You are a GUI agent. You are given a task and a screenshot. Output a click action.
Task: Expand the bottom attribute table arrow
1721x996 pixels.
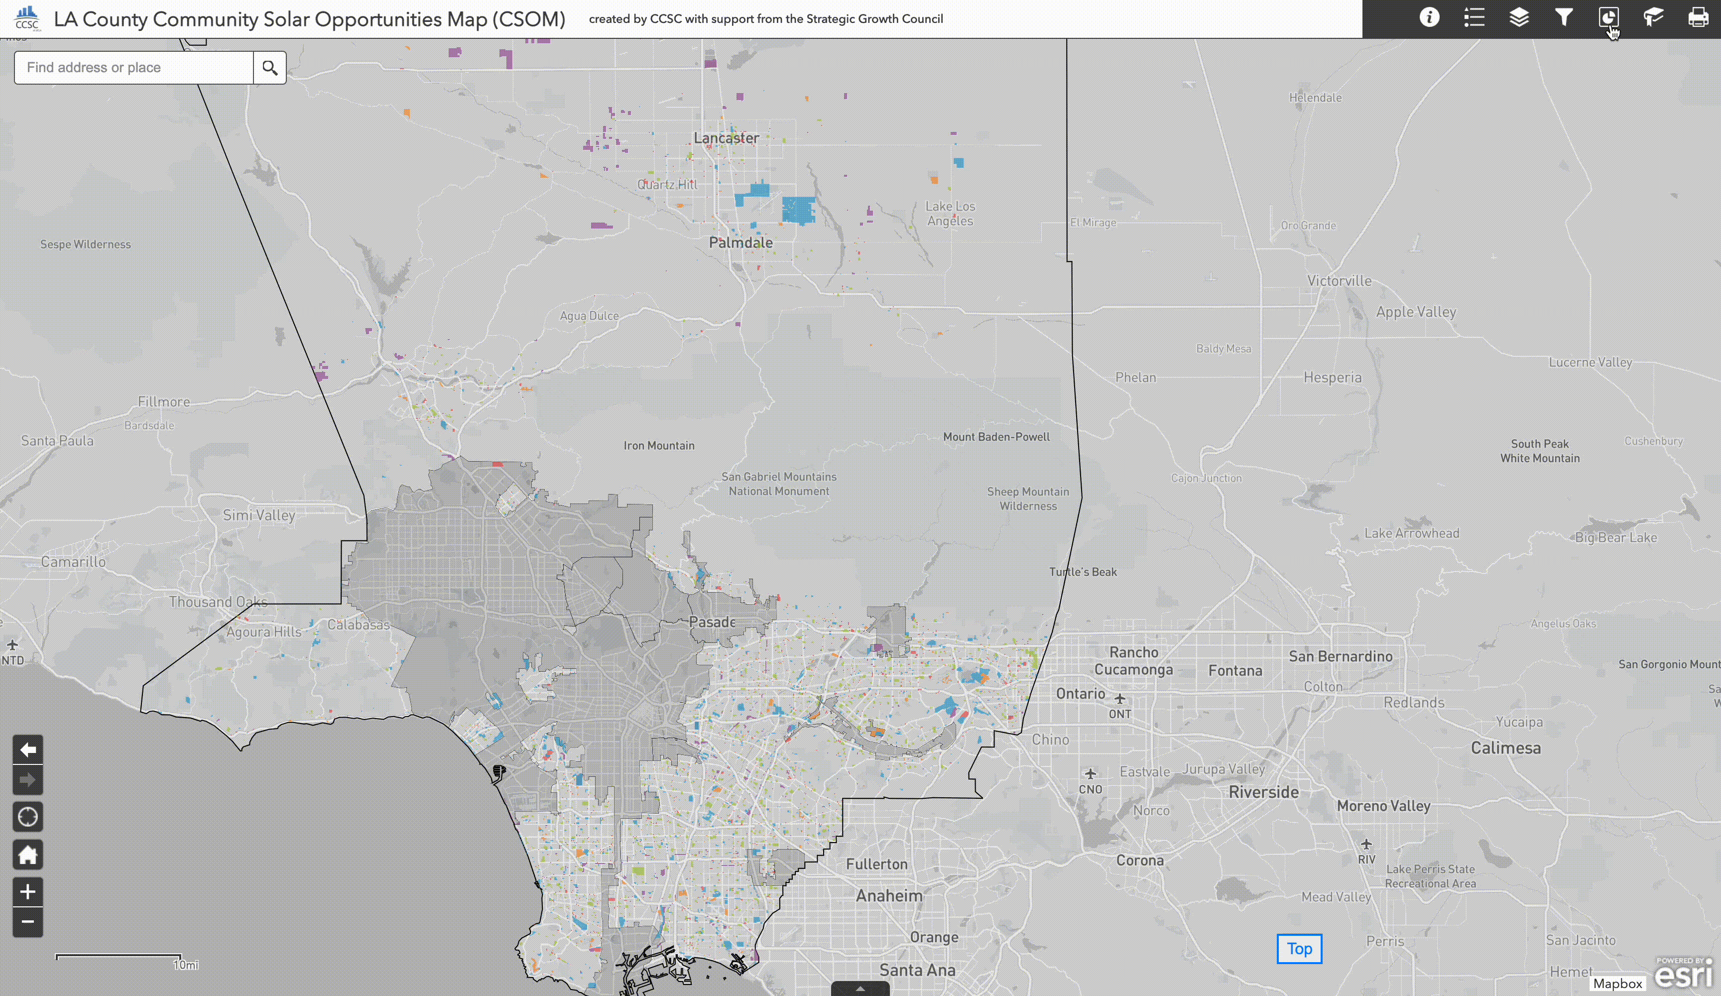[860, 989]
